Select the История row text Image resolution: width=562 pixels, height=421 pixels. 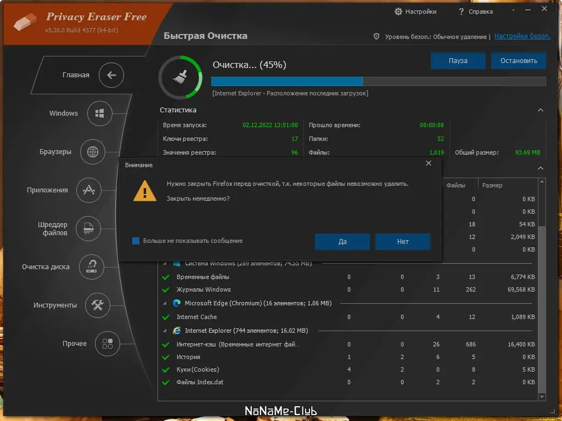point(188,357)
